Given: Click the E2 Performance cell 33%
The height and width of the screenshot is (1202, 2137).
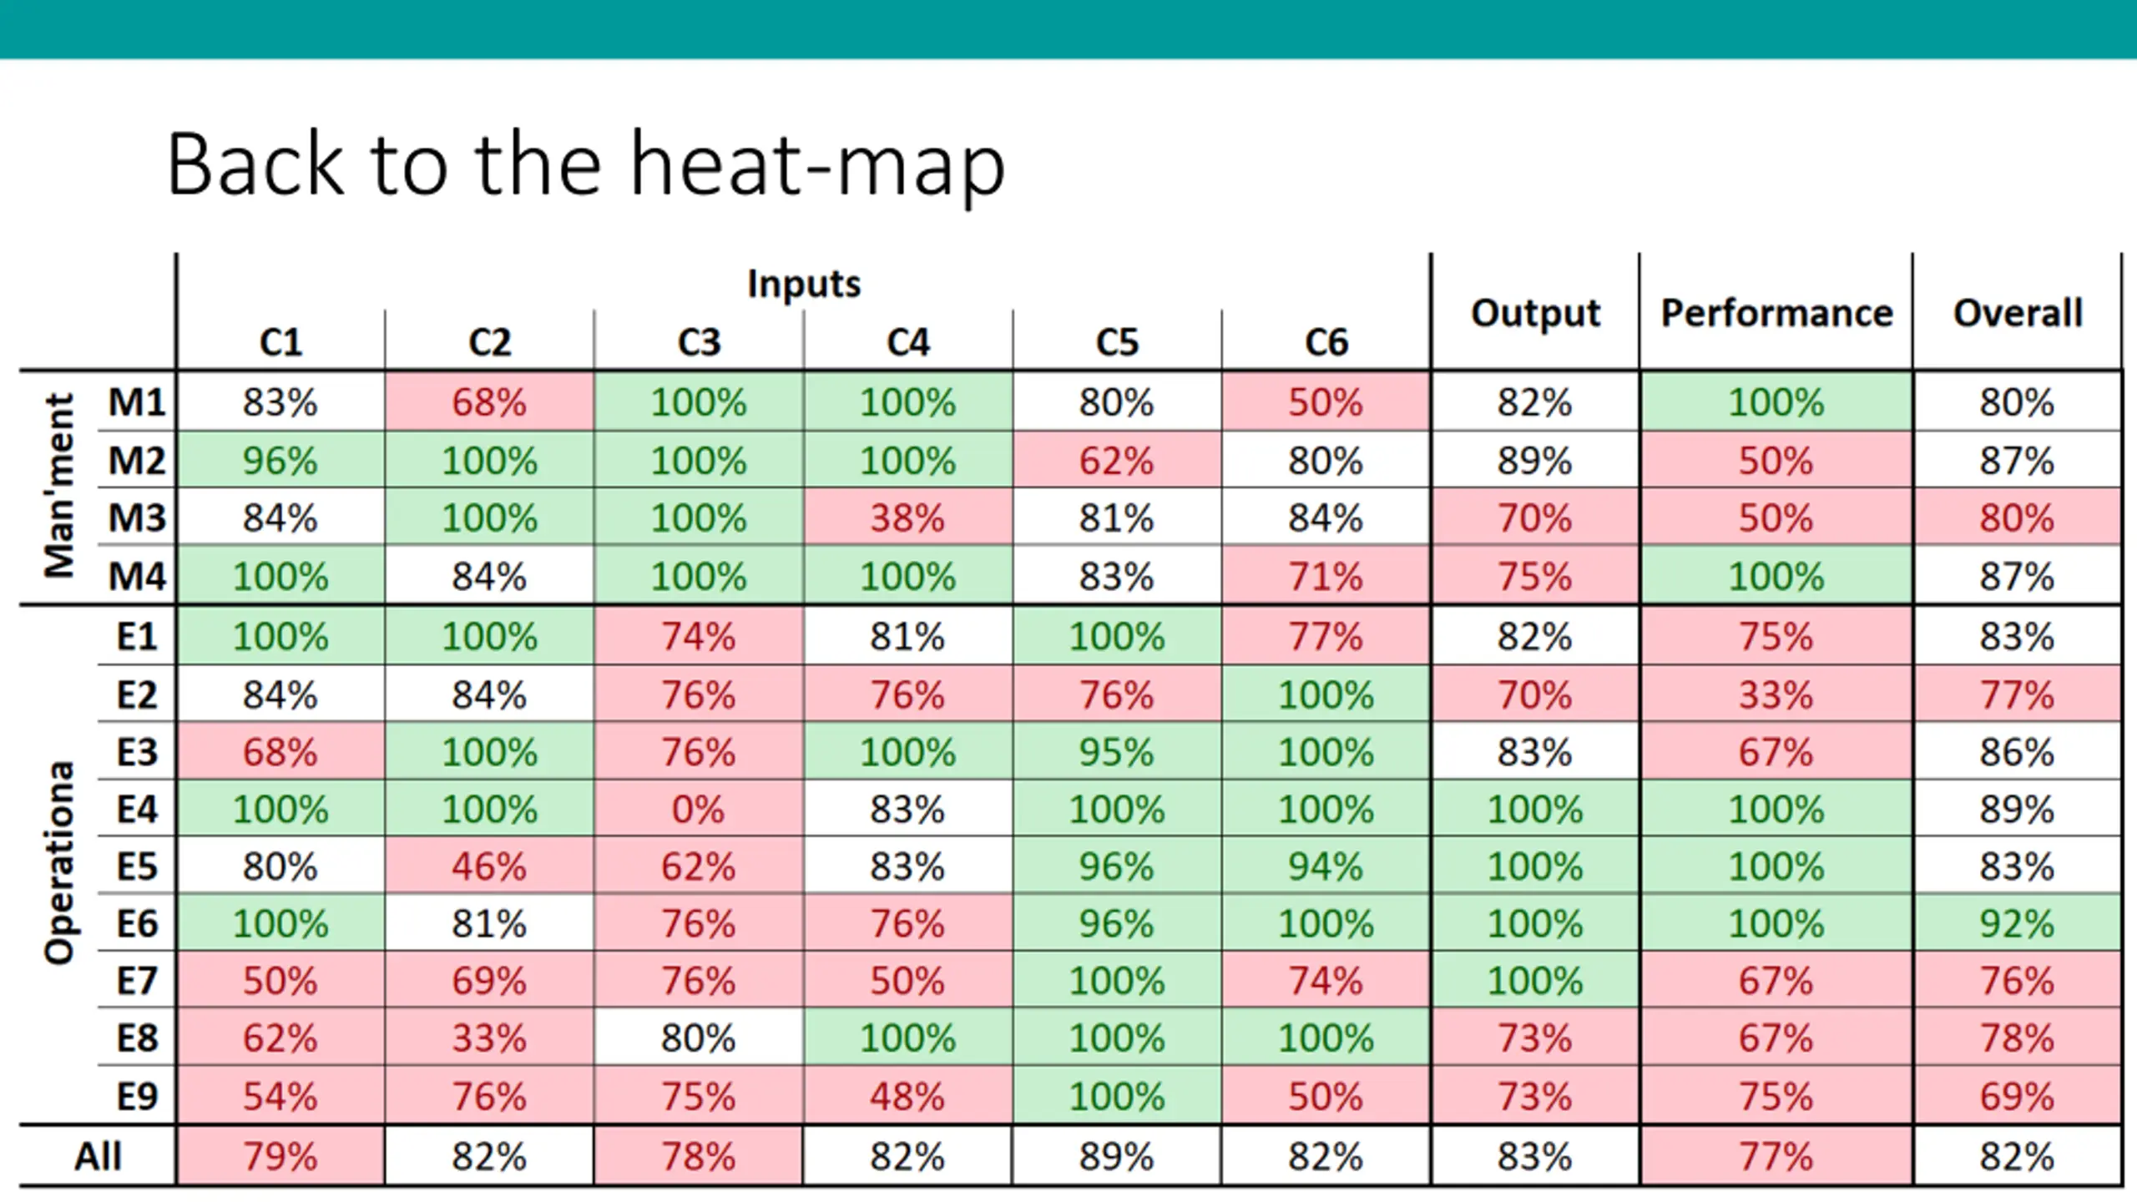Looking at the screenshot, I should [1776, 694].
